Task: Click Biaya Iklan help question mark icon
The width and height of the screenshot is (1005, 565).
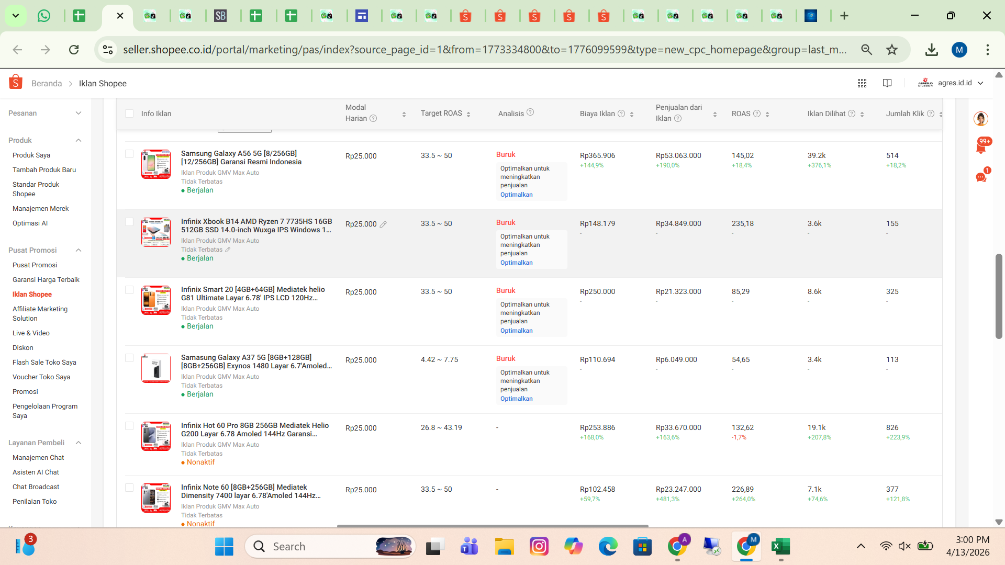Action: (x=621, y=114)
